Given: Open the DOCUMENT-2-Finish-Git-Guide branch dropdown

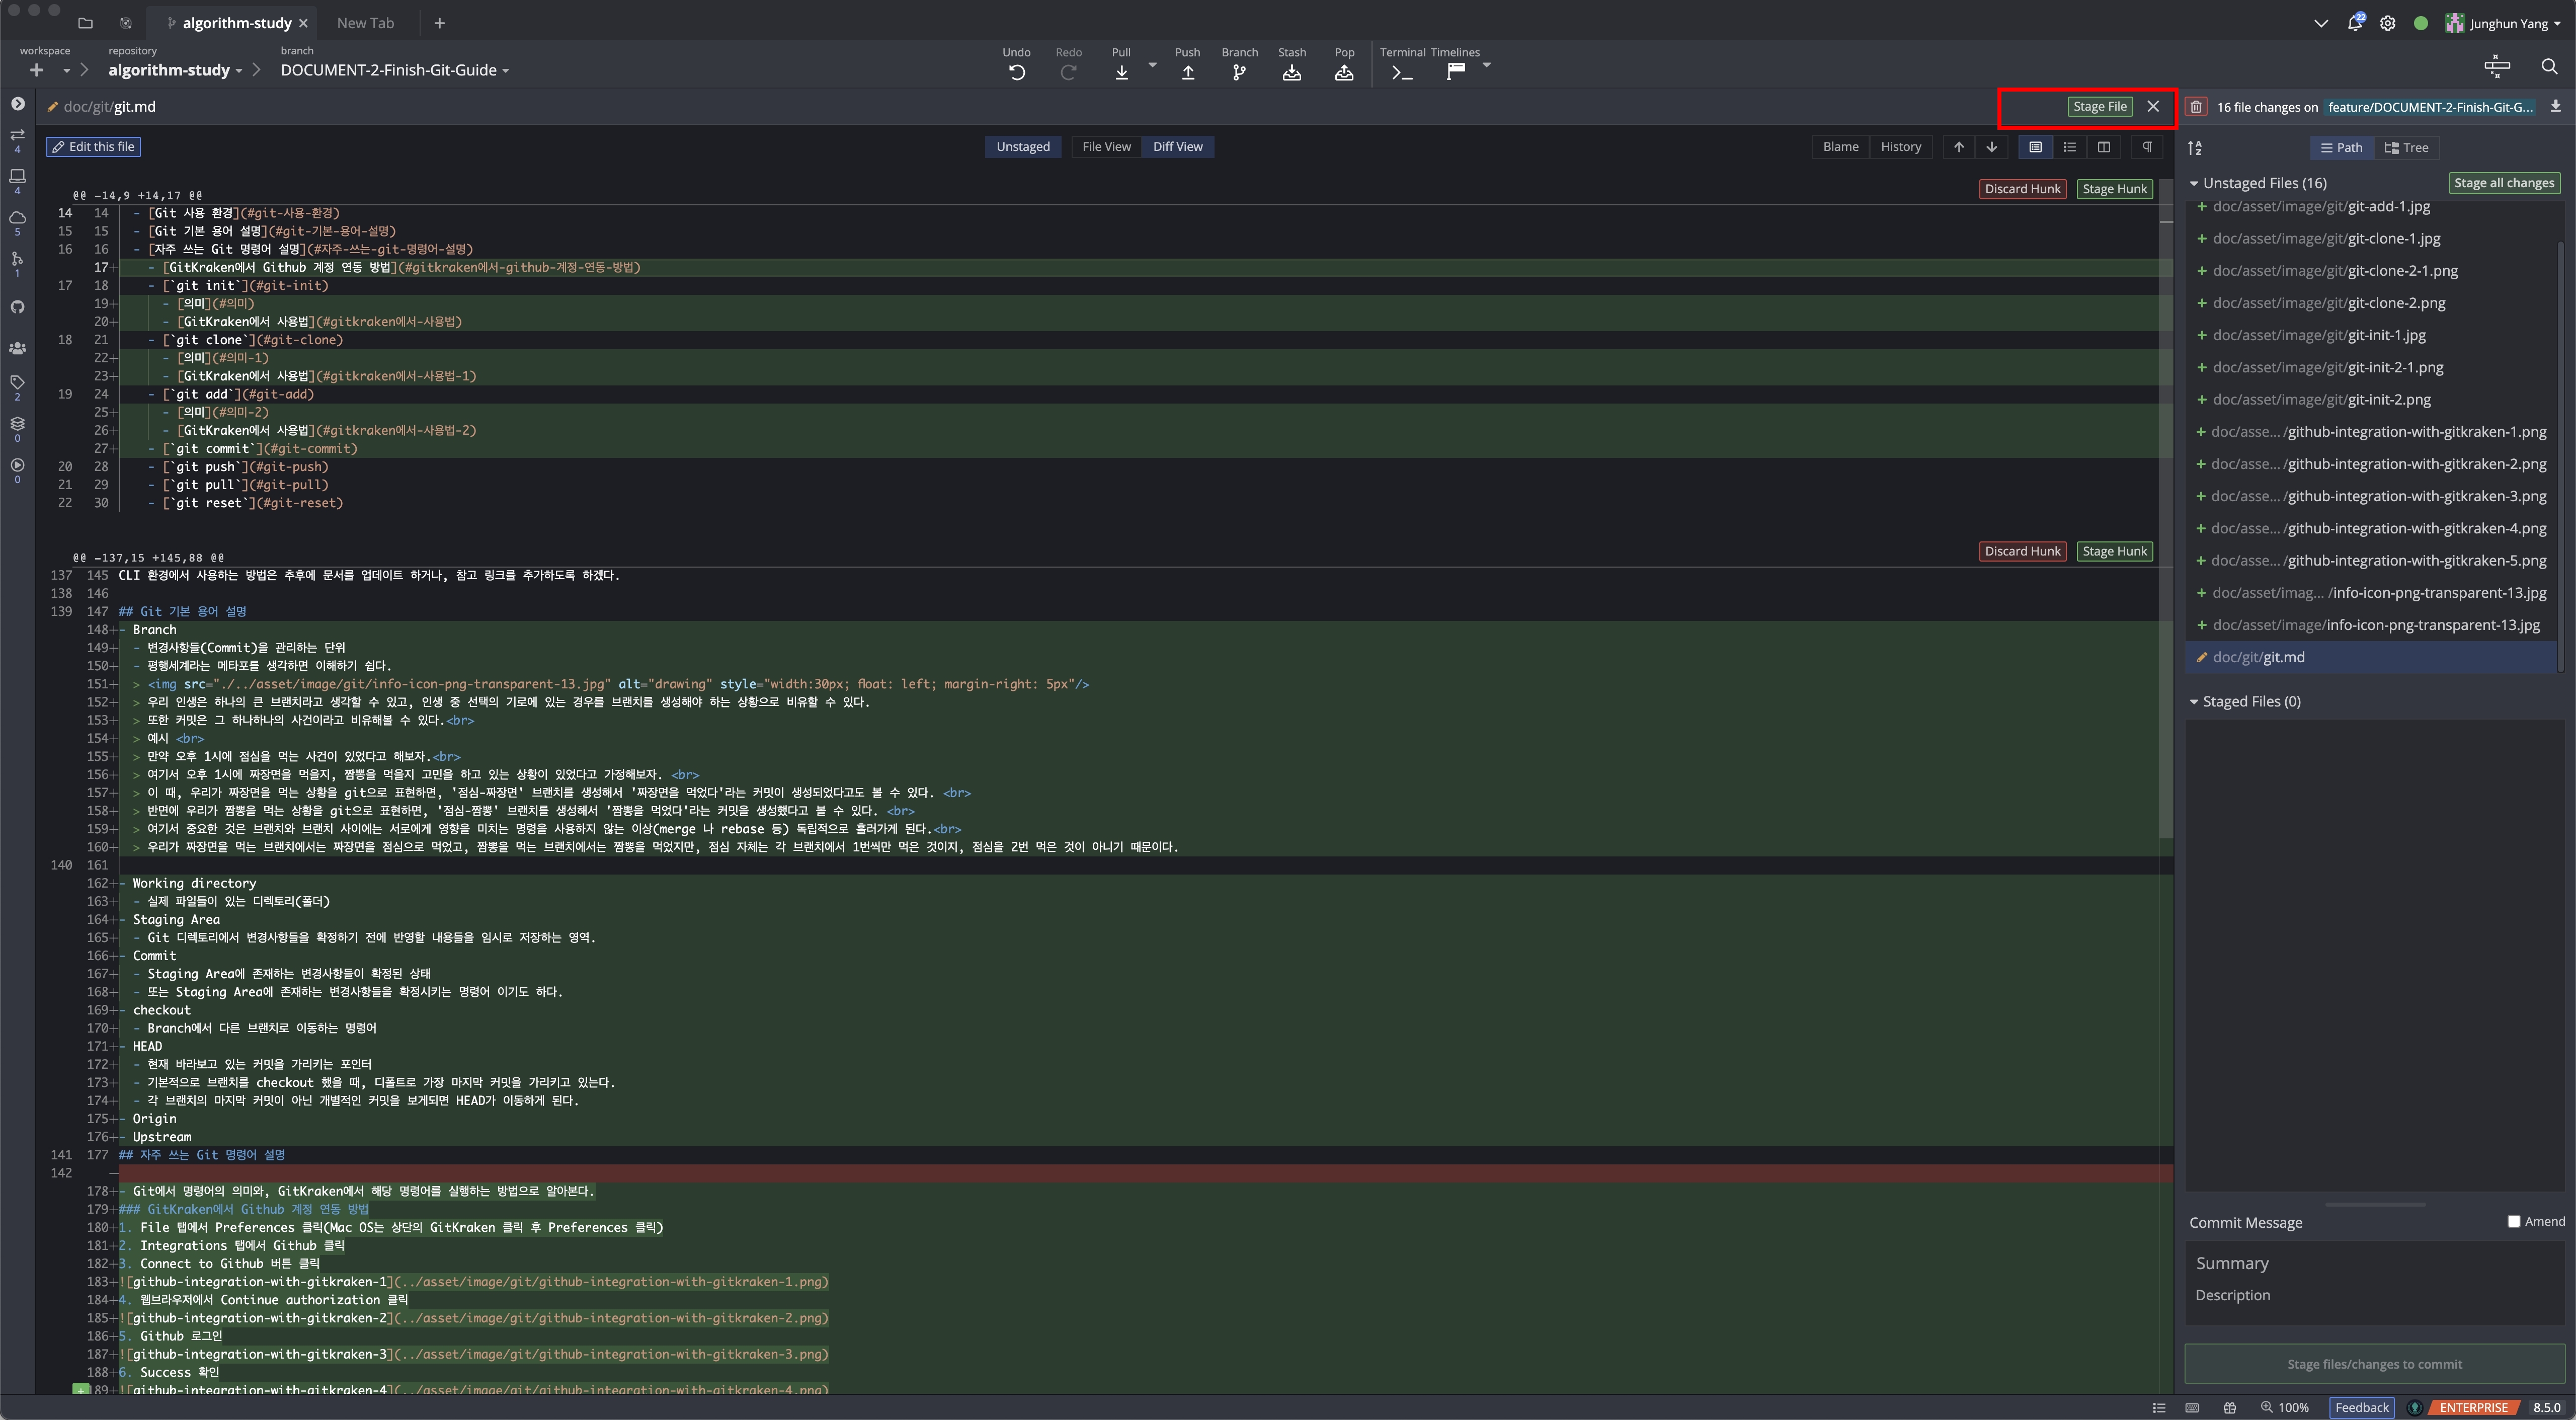Looking at the screenshot, I should pos(394,70).
